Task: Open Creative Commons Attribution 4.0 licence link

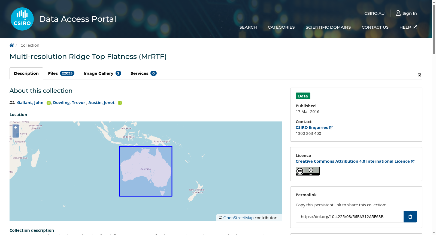Action: 355,161
